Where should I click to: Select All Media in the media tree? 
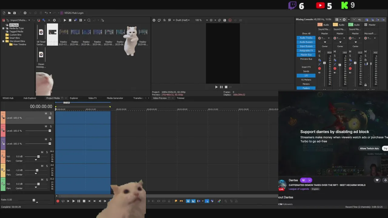(14, 25)
